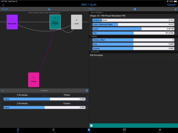The height and width of the screenshot is (133, 178).
Task: Open the help icon next to Poly 4
Action: coord(135,9)
